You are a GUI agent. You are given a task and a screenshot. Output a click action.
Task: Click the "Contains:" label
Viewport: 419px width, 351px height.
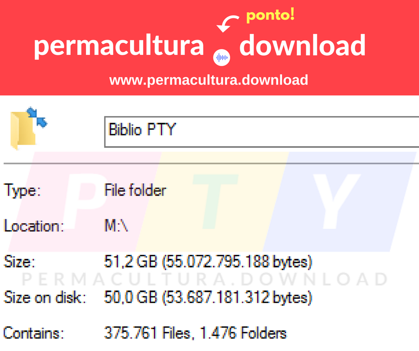pyautogui.click(x=33, y=333)
